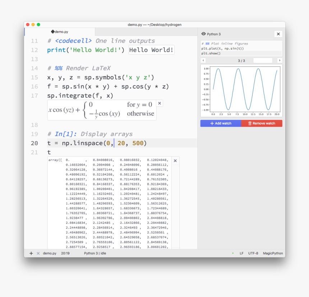Viewport: 309px width, 297px height.
Task: Click the x icon in status bar
Action: pos(38,254)
